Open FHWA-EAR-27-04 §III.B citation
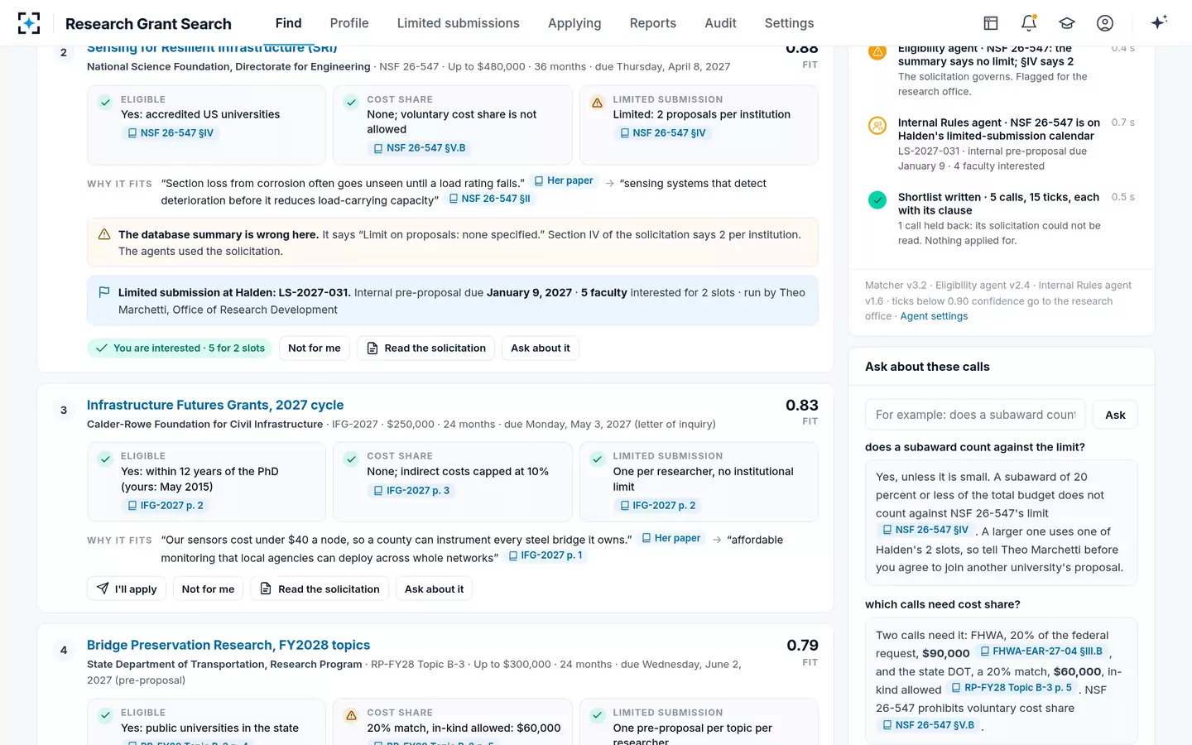The image size is (1192, 745). tap(1041, 651)
